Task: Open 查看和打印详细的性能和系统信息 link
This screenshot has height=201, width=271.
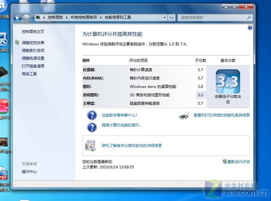Action: pos(222,115)
